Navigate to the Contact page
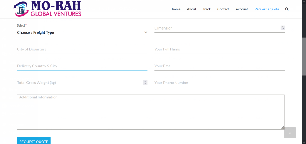 coord(223,9)
